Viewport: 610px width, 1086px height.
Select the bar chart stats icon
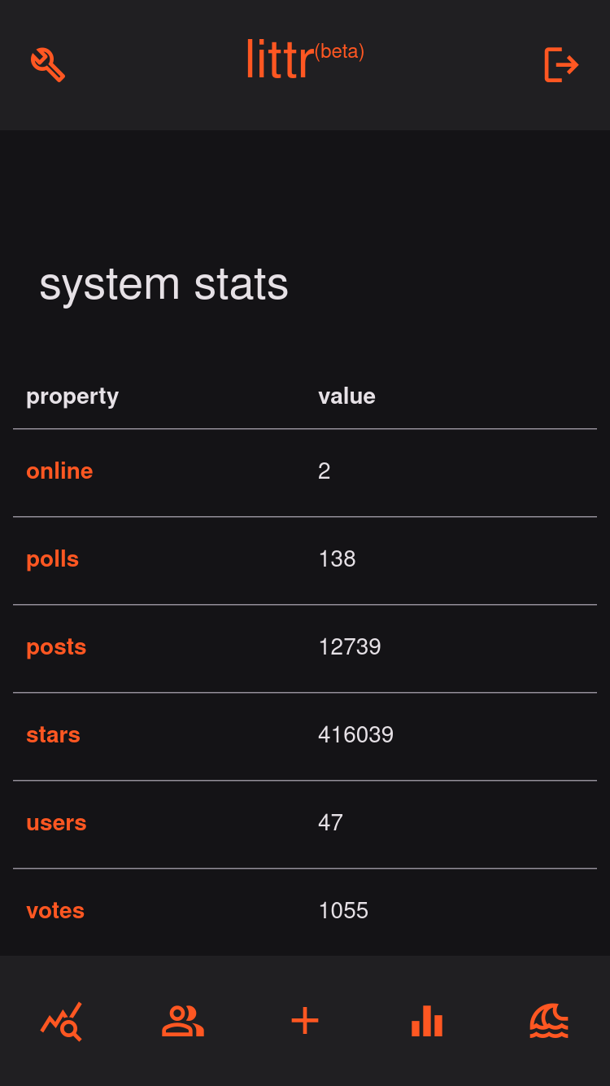tap(426, 1022)
